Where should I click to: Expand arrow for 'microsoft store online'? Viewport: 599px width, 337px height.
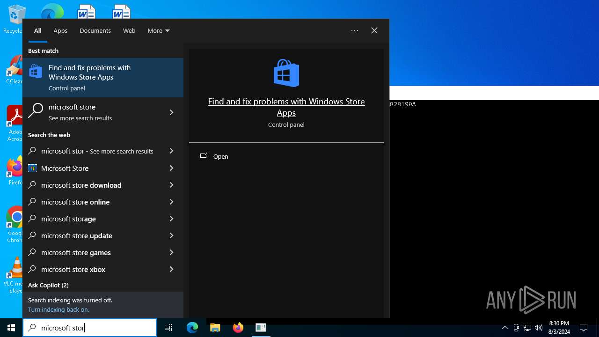tap(171, 202)
